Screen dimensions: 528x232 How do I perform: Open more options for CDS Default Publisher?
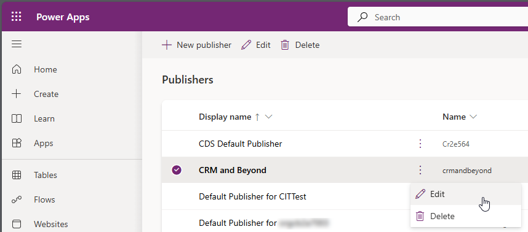click(420, 144)
